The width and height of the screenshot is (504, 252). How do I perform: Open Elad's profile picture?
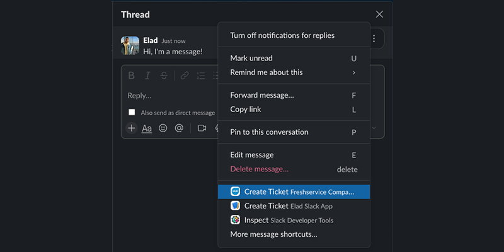tap(130, 45)
